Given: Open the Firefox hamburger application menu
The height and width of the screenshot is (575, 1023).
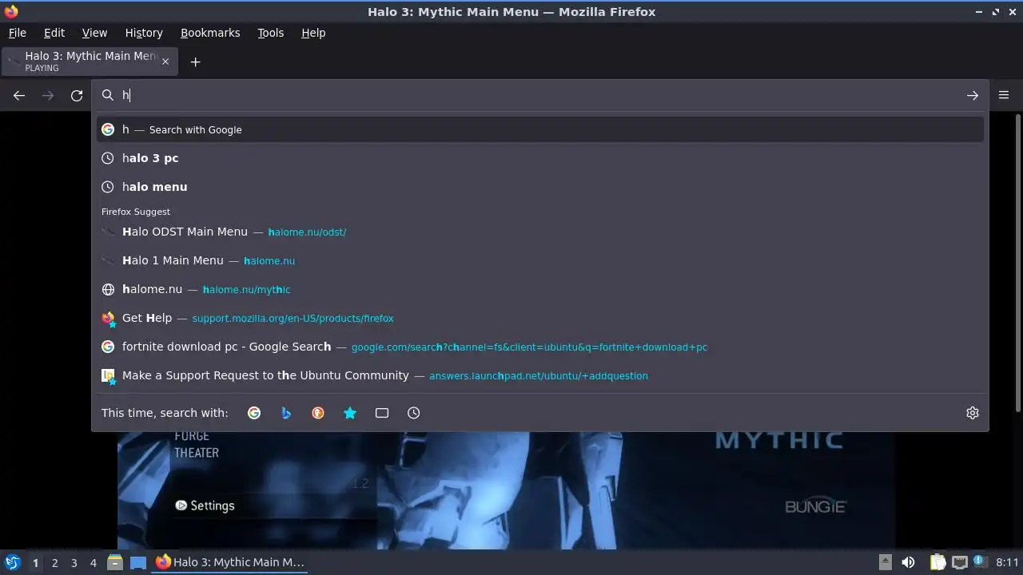Looking at the screenshot, I should 1004,95.
